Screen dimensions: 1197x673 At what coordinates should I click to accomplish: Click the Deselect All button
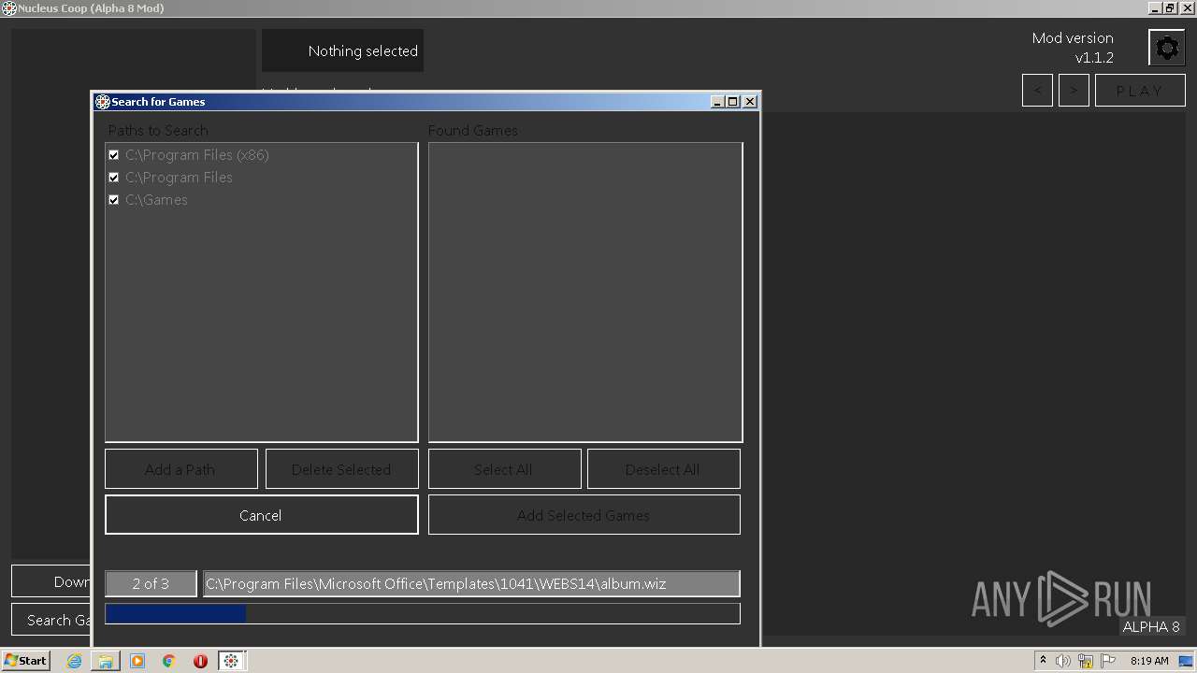[x=663, y=469]
